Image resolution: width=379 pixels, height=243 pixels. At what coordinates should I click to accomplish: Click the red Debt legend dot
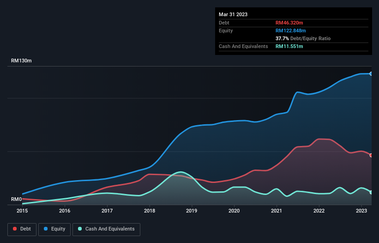[15, 229]
